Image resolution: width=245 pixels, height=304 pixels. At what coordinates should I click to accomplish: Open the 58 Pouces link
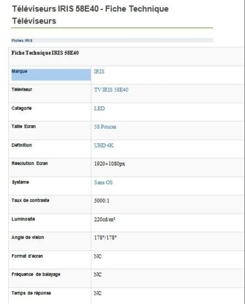point(105,127)
